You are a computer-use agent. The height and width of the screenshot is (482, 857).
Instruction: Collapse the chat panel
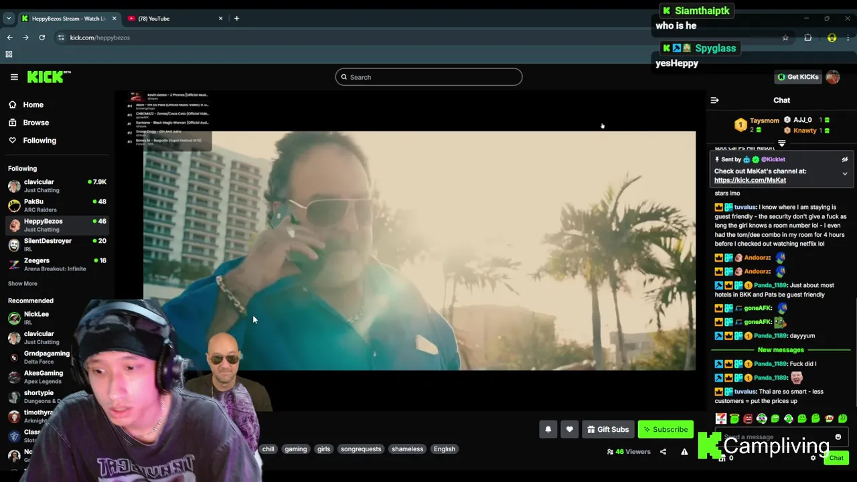[714, 100]
